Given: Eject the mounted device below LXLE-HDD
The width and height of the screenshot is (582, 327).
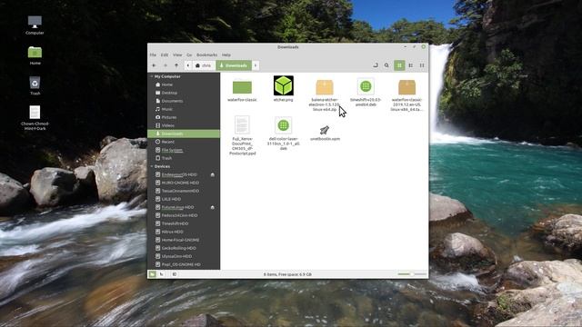Looking at the screenshot, I should tap(213, 207).
